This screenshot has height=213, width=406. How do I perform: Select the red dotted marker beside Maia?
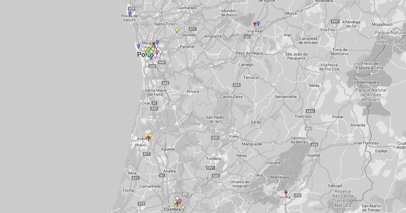tap(154, 44)
